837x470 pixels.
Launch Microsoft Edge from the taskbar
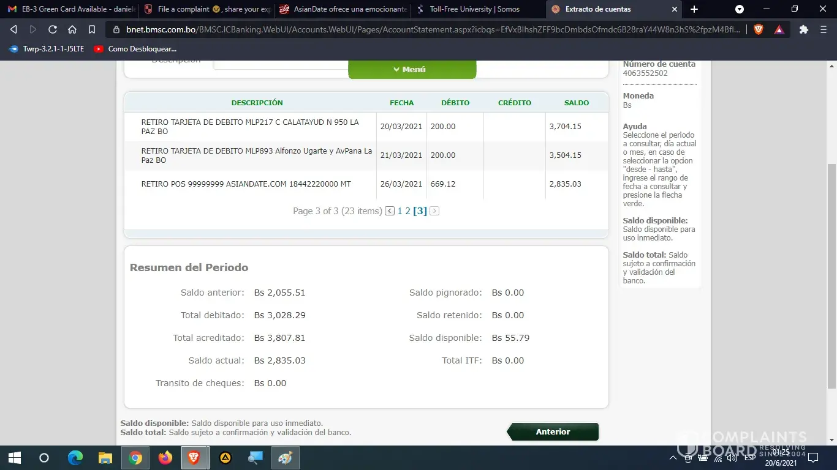75,458
